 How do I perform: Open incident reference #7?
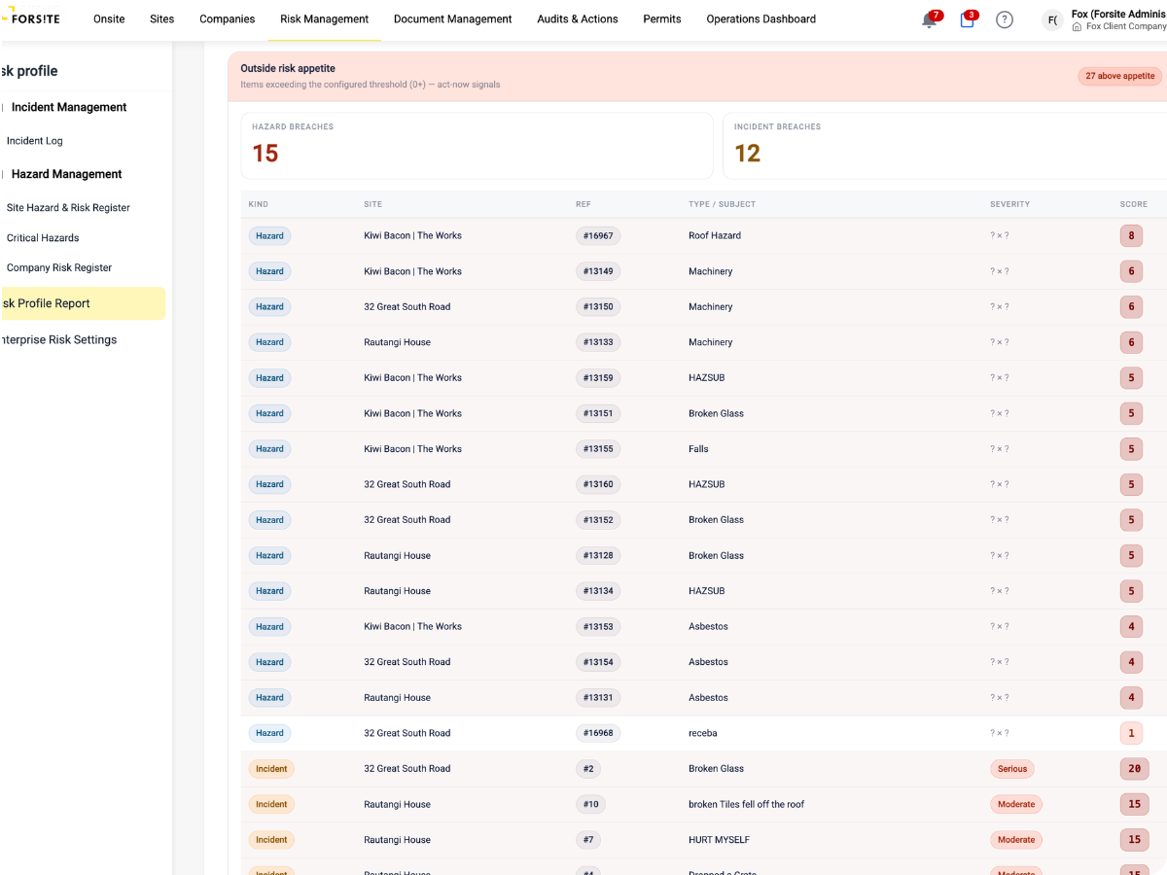click(x=588, y=840)
